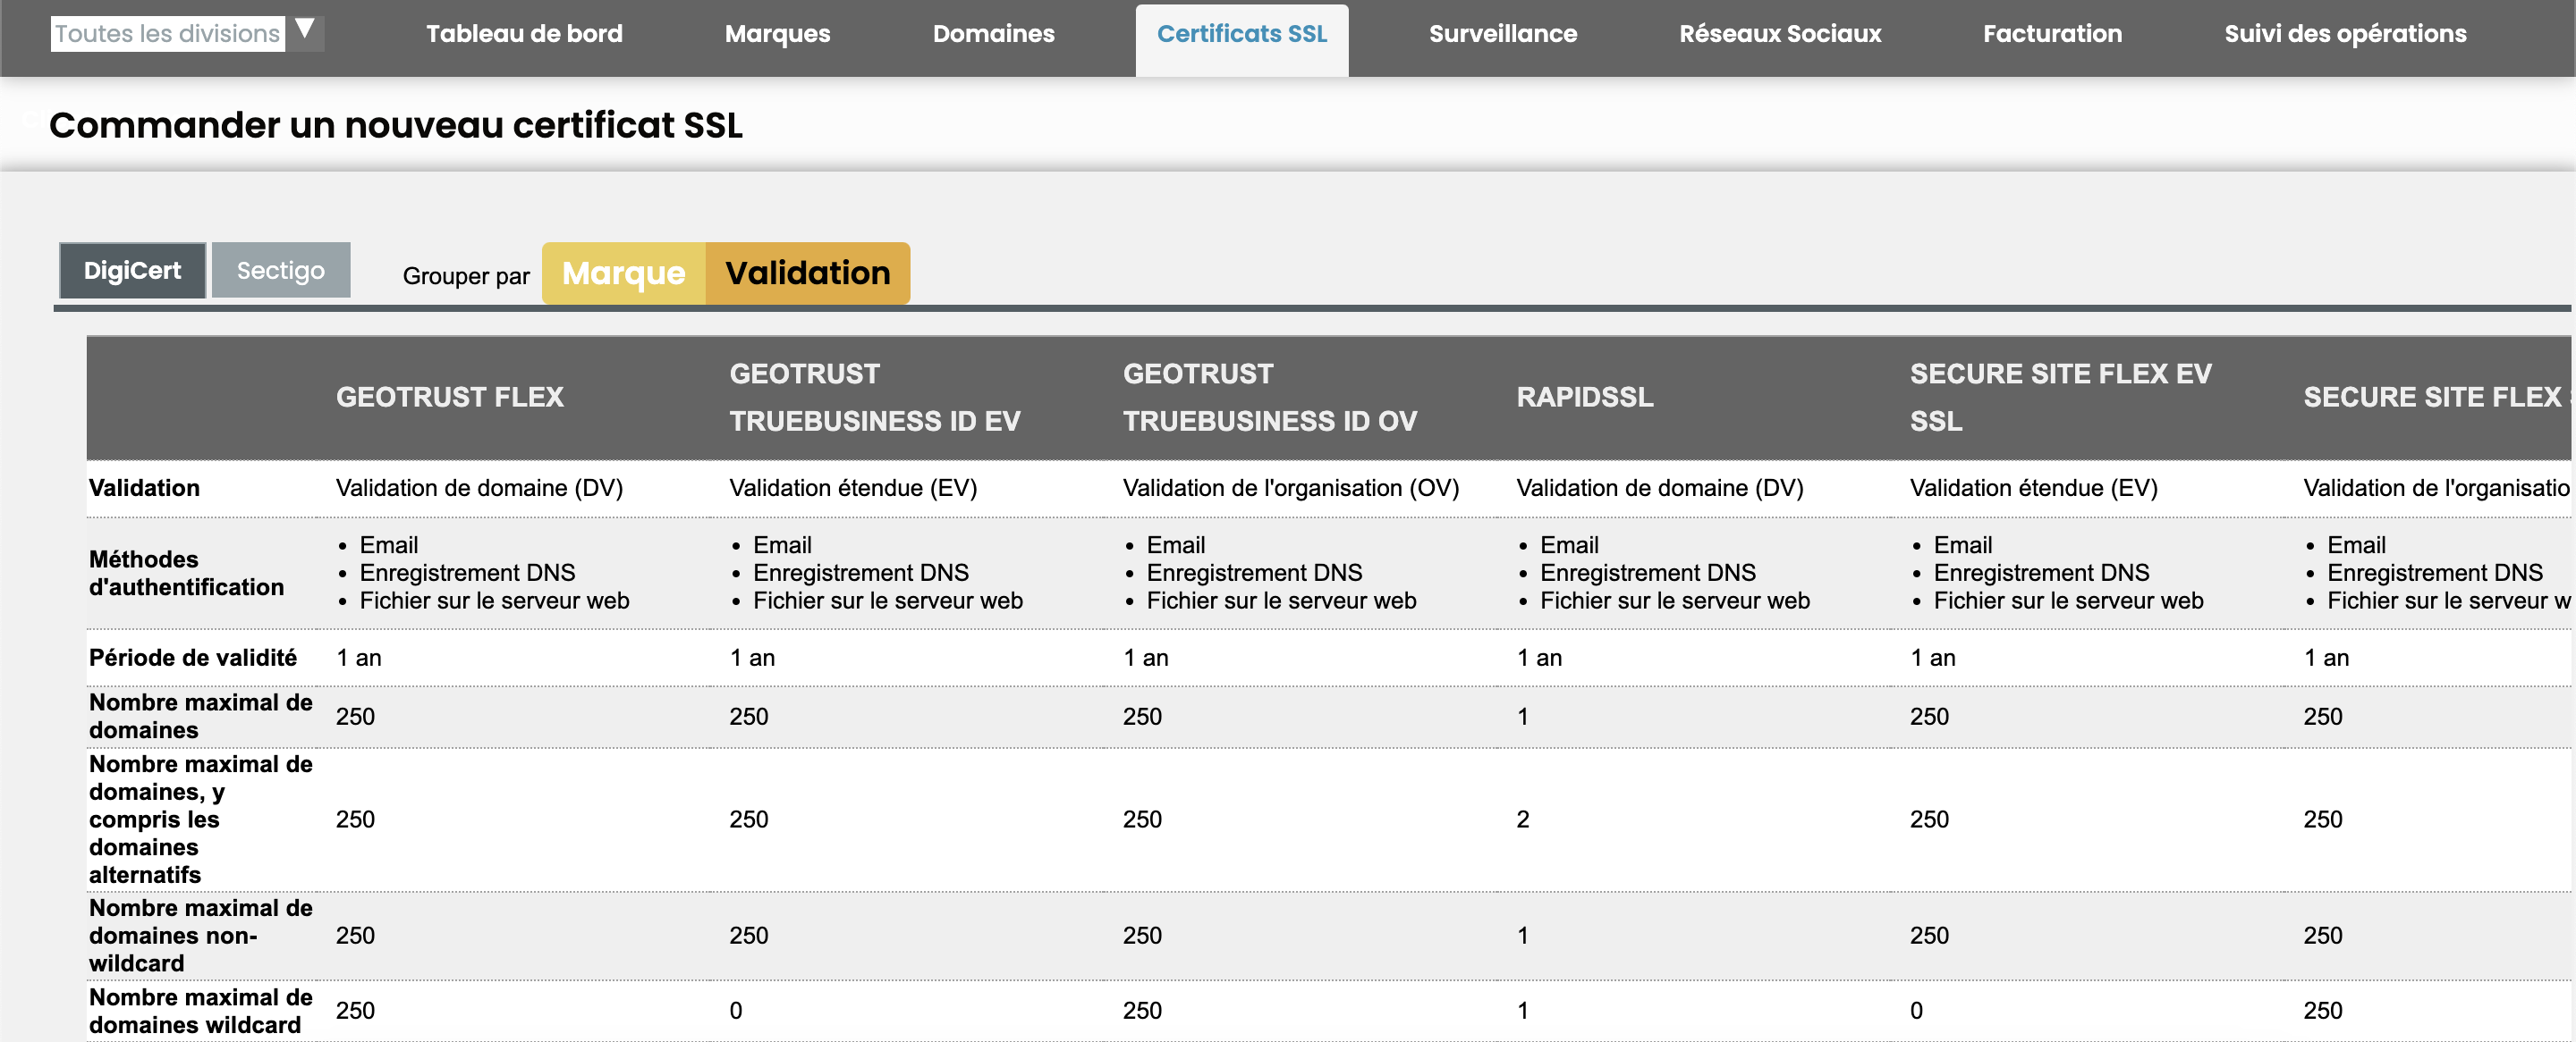Open the Surveillance menu
The height and width of the screenshot is (1042, 2576).
pos(1502,34)
